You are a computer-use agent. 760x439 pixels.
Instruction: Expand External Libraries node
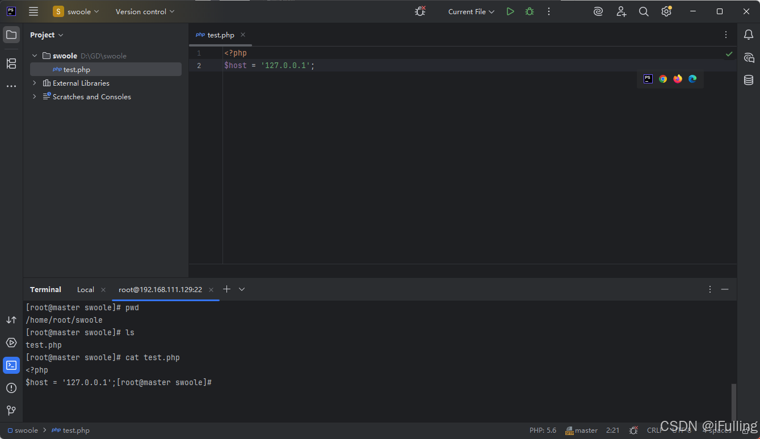point(35,83)
